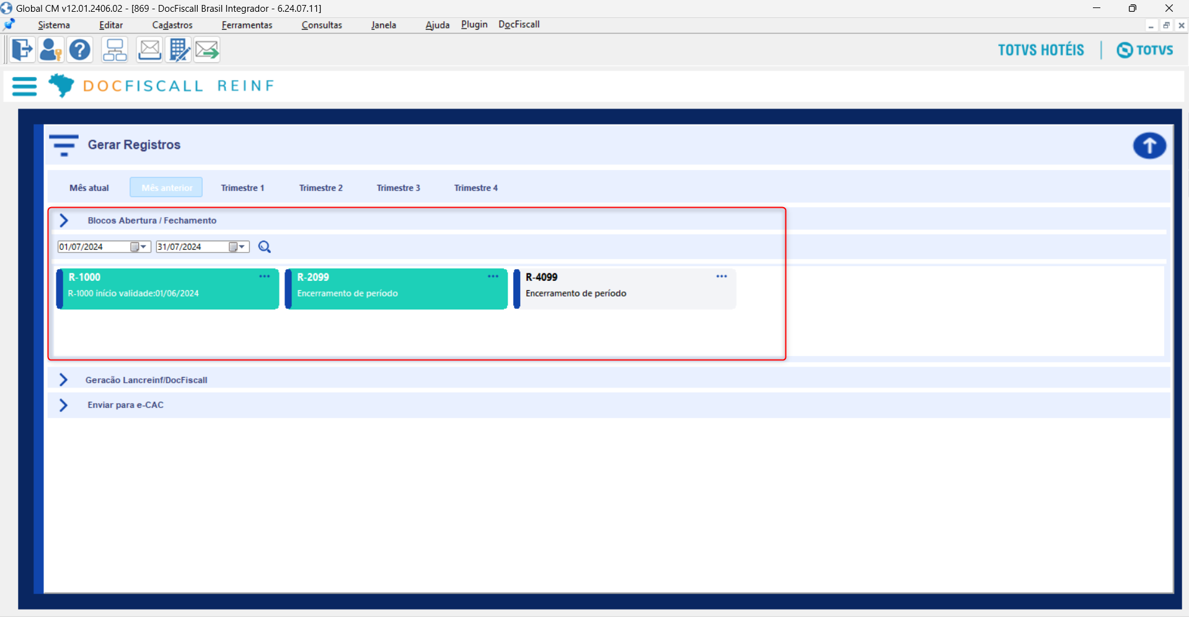
Task: Open the DocFiscall hamburger menu
Action: [x=25, y=86]
